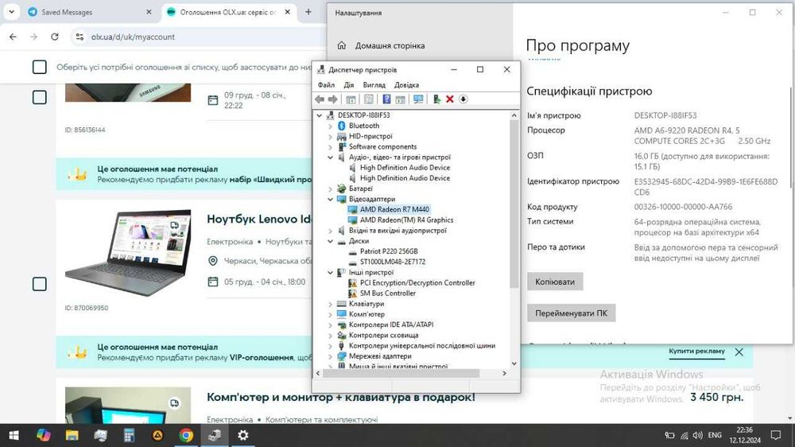Image resolution: width=795 pixels, height=447 pixels.
Task: Open the Дія menu in Device Manager
Action: [349, 85]
